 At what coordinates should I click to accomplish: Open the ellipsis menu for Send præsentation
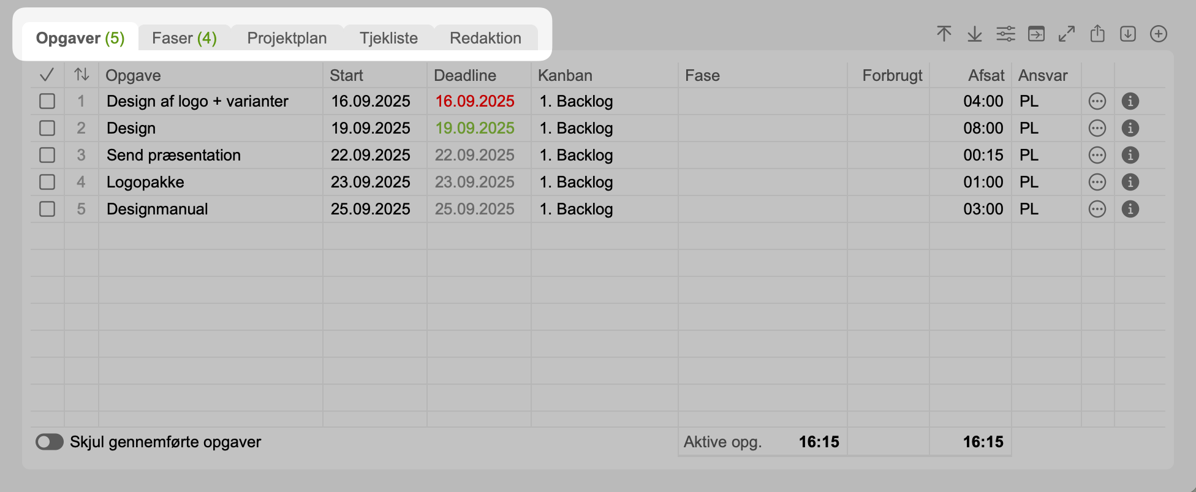pos(1097,155)
